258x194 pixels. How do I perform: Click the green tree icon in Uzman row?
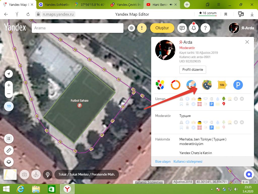coord(224,99)
